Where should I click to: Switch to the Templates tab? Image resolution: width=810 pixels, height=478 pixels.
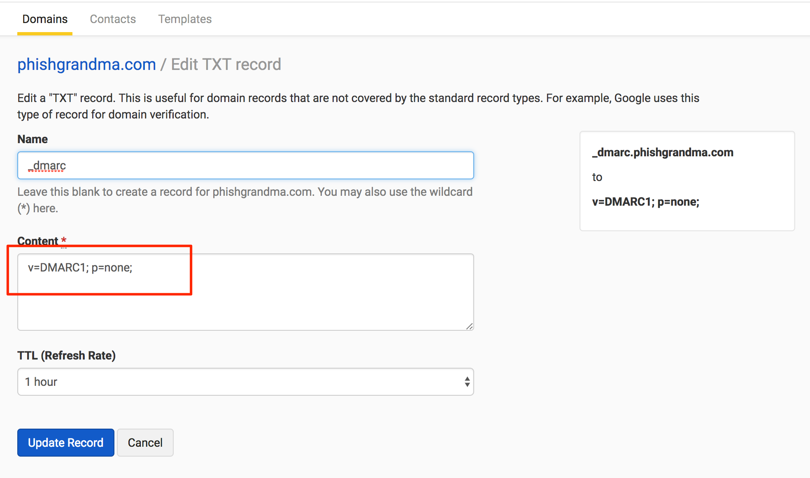(x=185, y=19)
